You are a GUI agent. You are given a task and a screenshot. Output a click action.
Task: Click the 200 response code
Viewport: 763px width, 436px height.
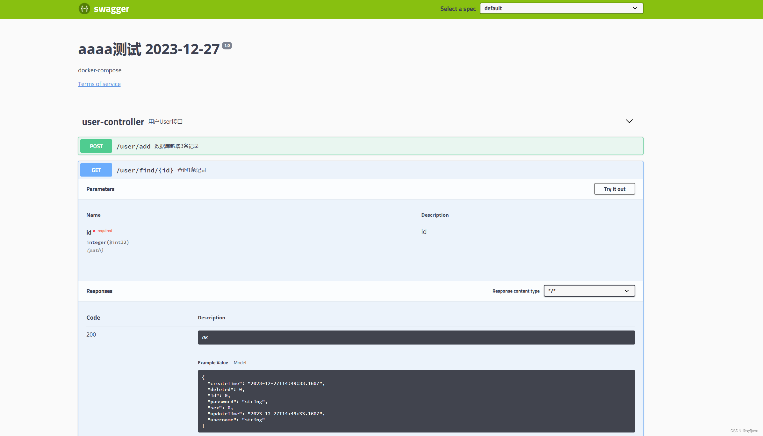click(x=91, y=334)
